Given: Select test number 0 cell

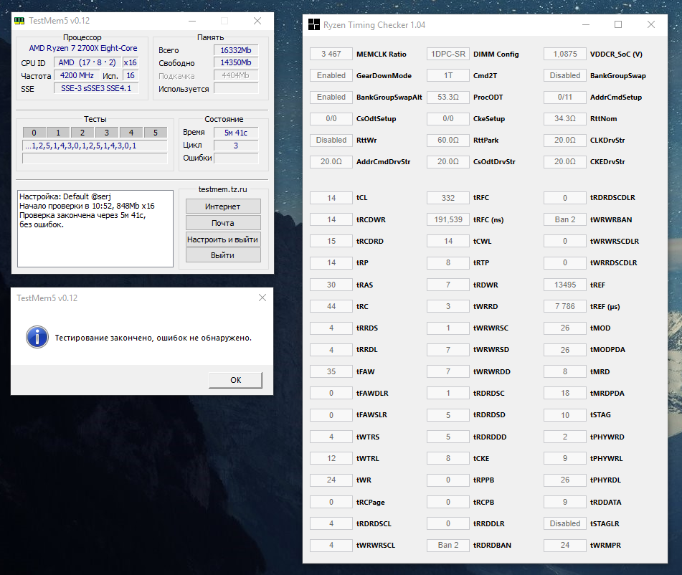Looking at the screenshot, I should (x=34, y=133).
